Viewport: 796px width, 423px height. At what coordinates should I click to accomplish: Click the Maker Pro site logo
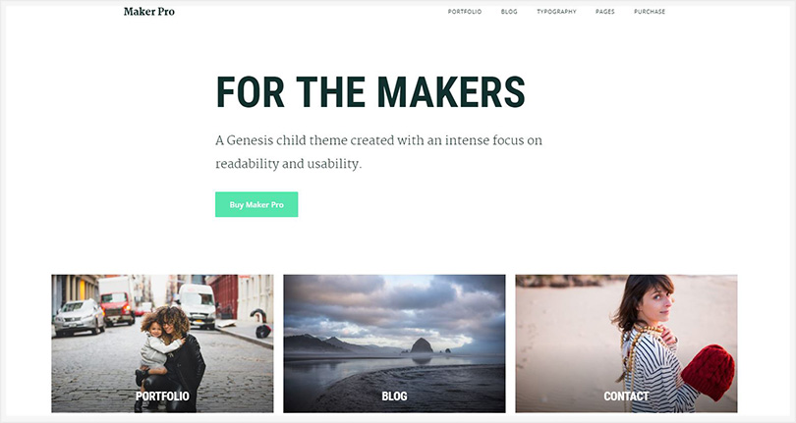pyautogui.click(x=148, y=12)
